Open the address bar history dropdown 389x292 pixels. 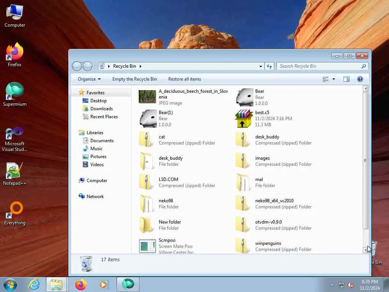click(261, 66)
